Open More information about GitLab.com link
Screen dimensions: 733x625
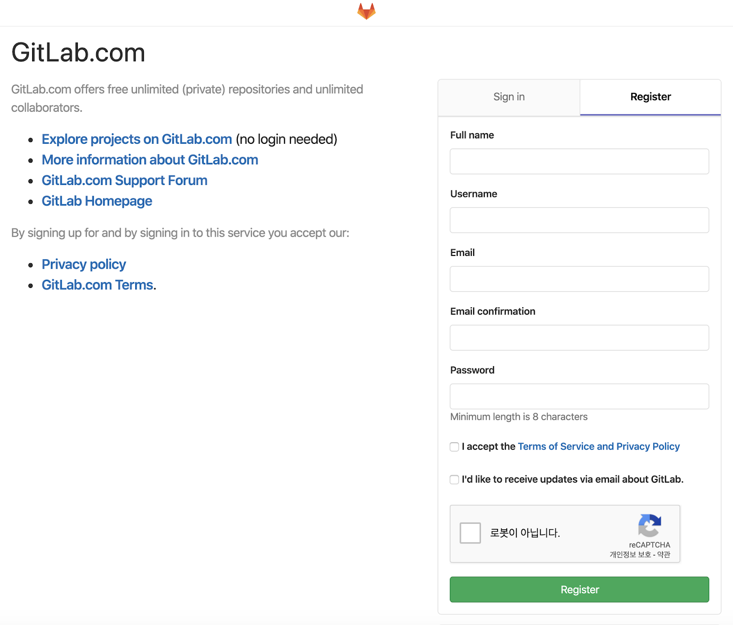pos(150,160)
